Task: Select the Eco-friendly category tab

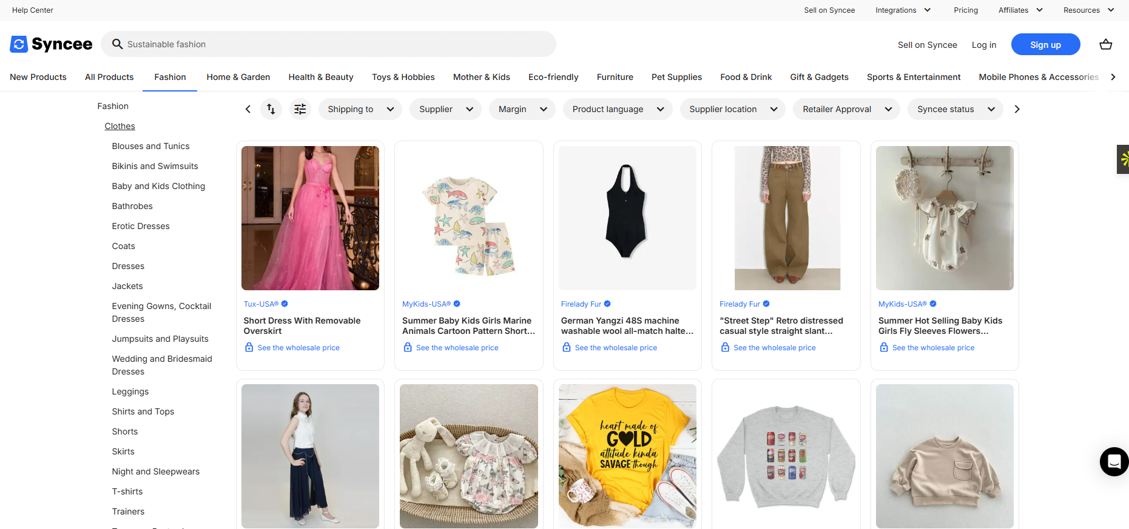Action: pos(553,77)
